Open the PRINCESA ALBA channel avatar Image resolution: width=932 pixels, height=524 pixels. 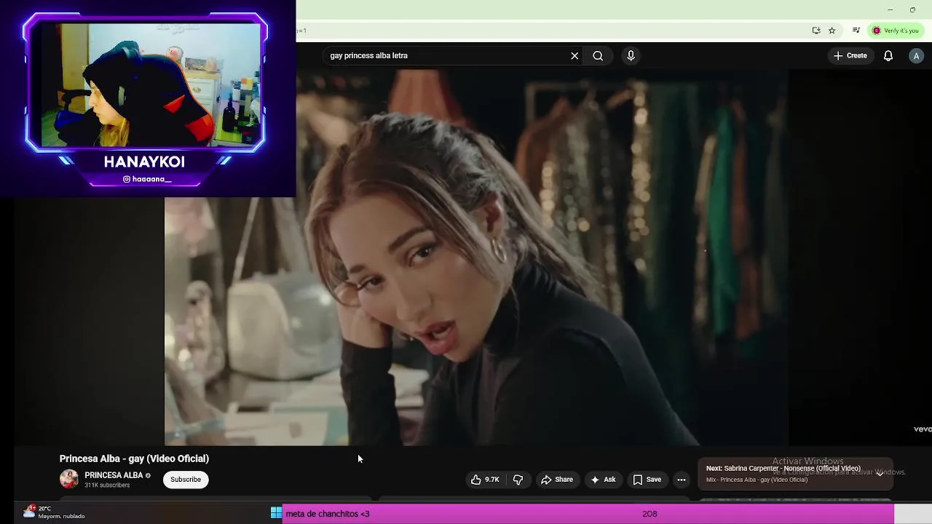click(69, 479)
